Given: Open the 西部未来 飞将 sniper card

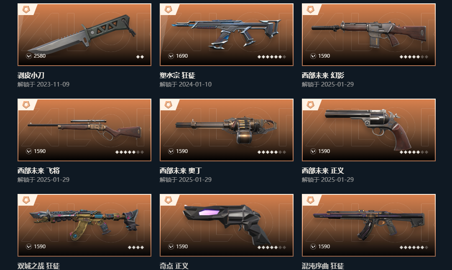Looking at the screenshot, I should [84, 130].
